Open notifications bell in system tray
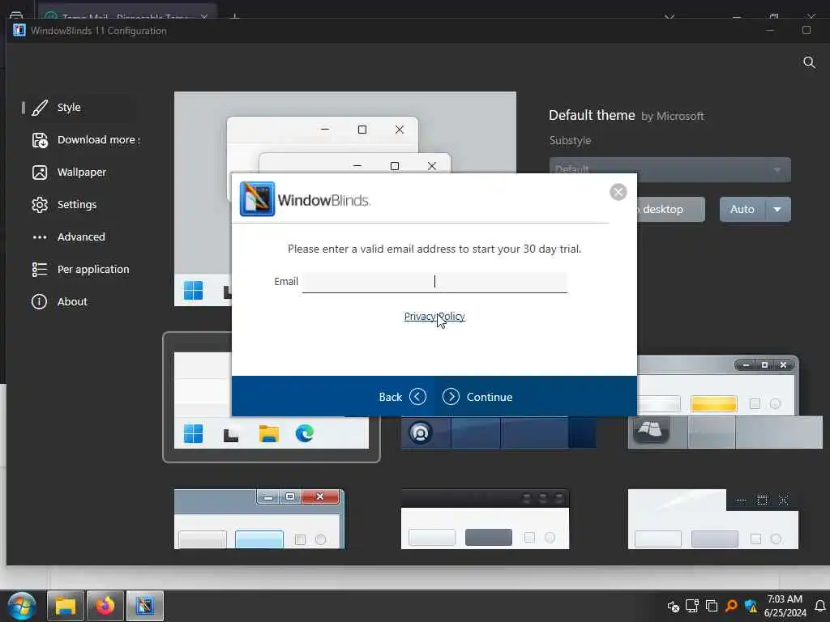The width and height of the screenshot is (830, 622). tap(820, 606)
